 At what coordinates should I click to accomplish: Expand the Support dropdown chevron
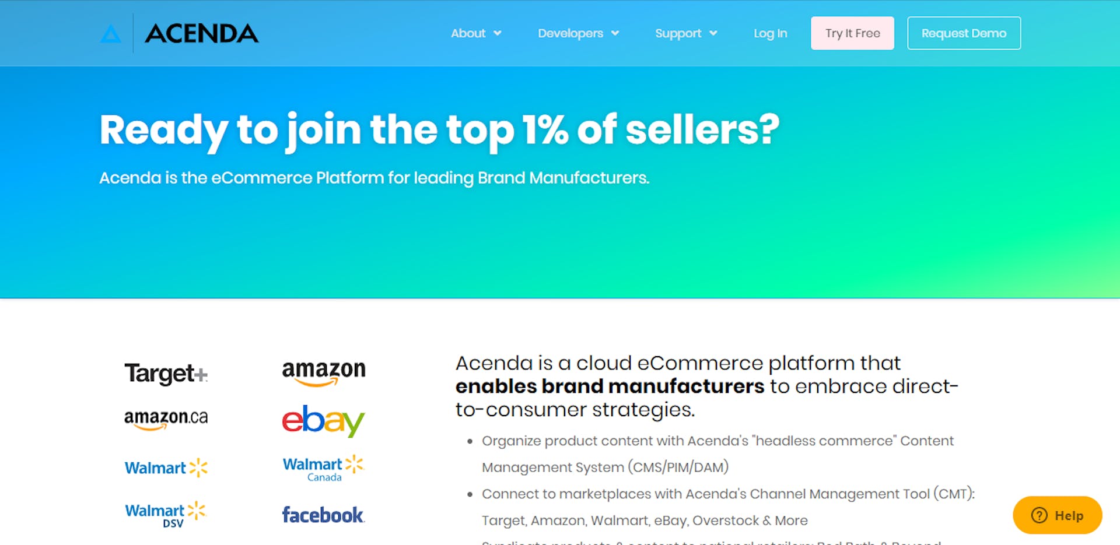click(x=713, y=33)
